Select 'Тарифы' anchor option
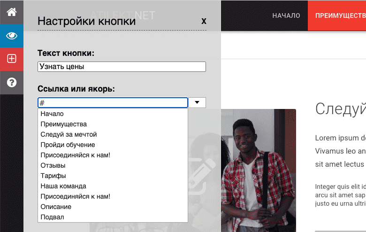 [113, 176]
